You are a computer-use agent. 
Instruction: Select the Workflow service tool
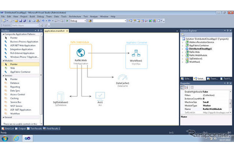(x=15, y=114)
